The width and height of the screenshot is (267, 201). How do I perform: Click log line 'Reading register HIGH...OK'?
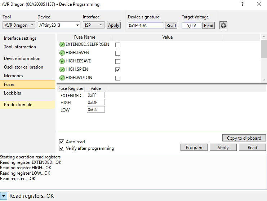pyautogui.click(x=26, y=168)
